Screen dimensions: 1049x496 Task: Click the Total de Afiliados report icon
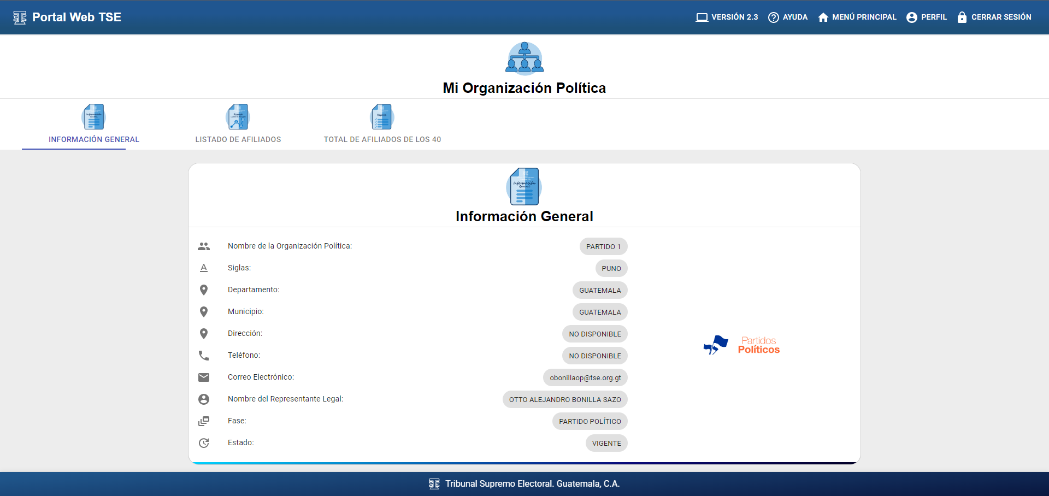coord(382,117)
